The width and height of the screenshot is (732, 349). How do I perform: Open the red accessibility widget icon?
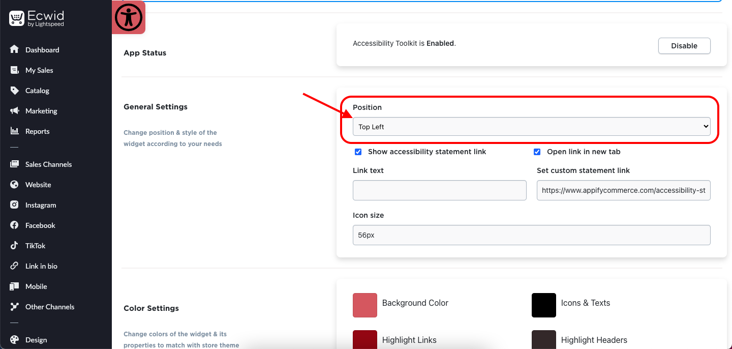tap(129, 18)
